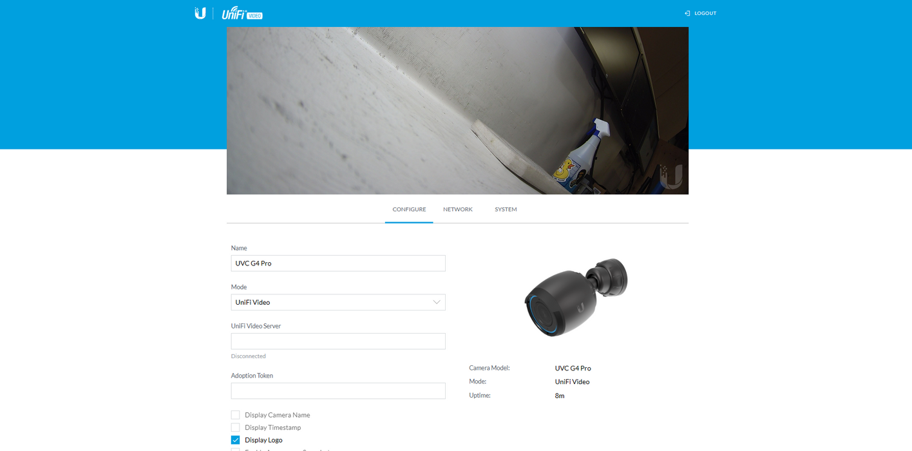Focus the UniFi Video Server field
912x451 pixels.
click(338, 341)
